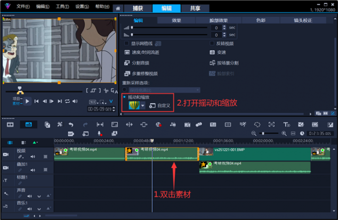Zoom in the timeline with the plus magnifier
This screenshot has height=220, width=338.
click(x=284, y=133)
